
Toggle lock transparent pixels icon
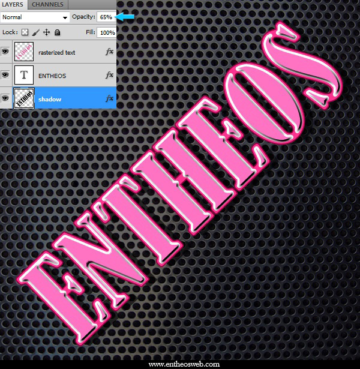tap(25, 32)
